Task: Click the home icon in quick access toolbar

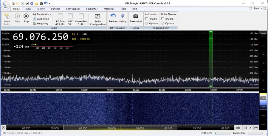Action: [13, 3]
